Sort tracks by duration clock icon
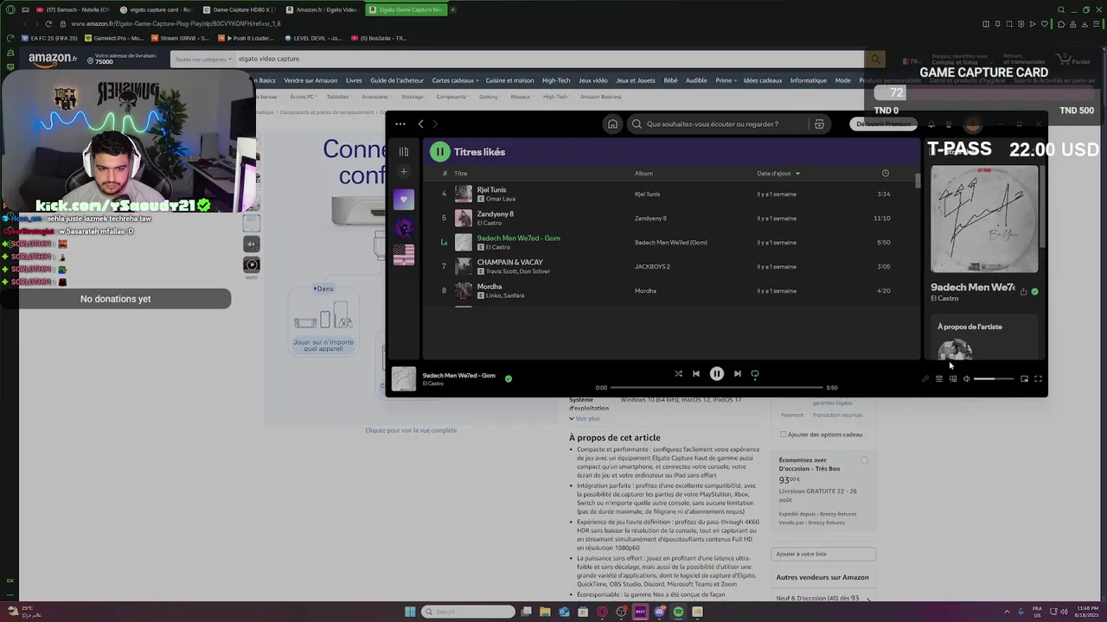This screenshot has height=622, width=1107. point(885,174)
